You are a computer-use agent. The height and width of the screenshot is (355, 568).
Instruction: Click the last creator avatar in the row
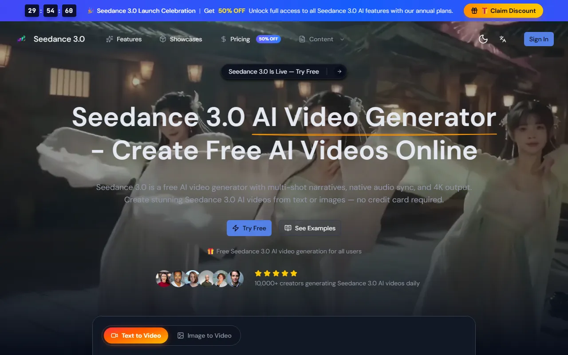(236, 279)
